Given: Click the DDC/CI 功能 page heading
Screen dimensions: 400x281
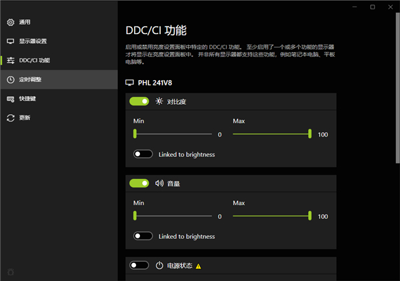Looking at the screenshot, I should (156, 31).
